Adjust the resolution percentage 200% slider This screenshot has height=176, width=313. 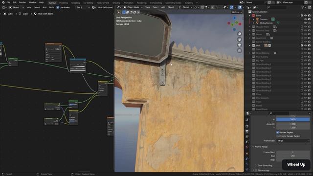(293, 119)
